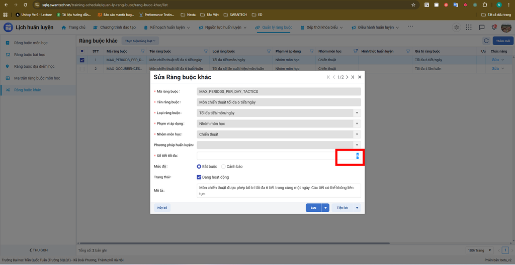Viewport: 515px width, 265px height.
Task: Filter the Hình thức huấn luyện column
Action: point(408,51)
